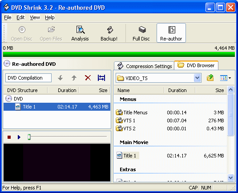The height and width of the screenshot is (193, 238).
Task: Select the DVD Browser tab
Action: click(x=196, y=65)
